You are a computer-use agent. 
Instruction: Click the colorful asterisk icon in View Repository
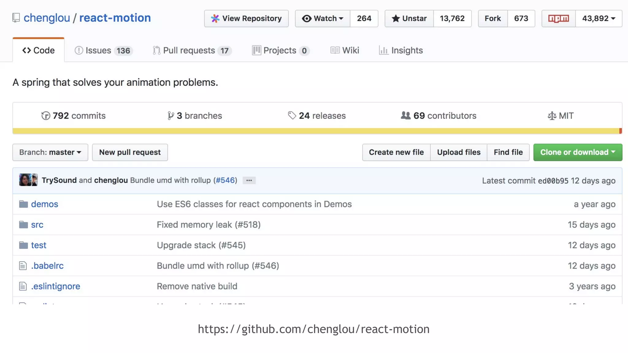tap(215, 18)
